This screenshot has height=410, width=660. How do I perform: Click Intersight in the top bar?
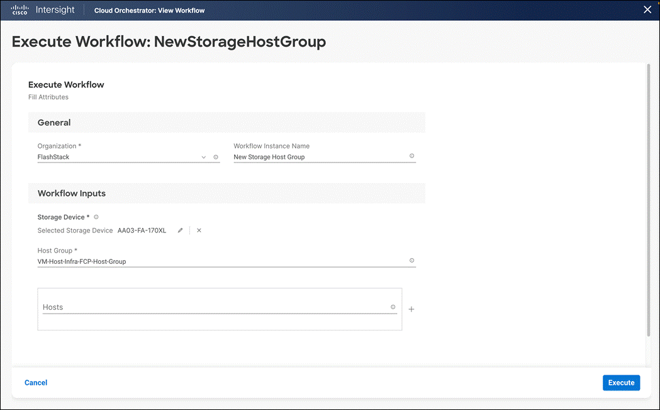55,9
